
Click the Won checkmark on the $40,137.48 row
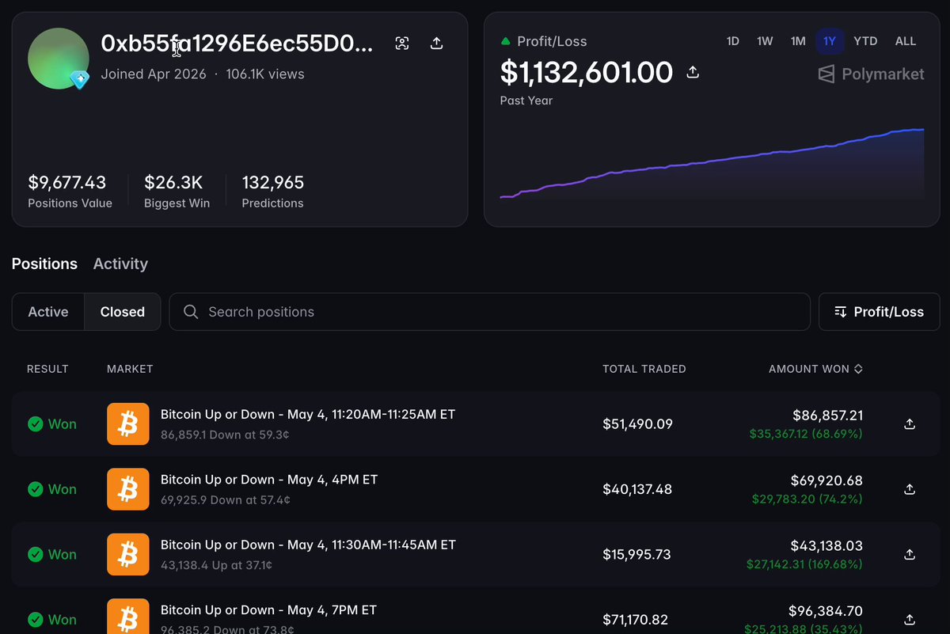coord(35,489)
